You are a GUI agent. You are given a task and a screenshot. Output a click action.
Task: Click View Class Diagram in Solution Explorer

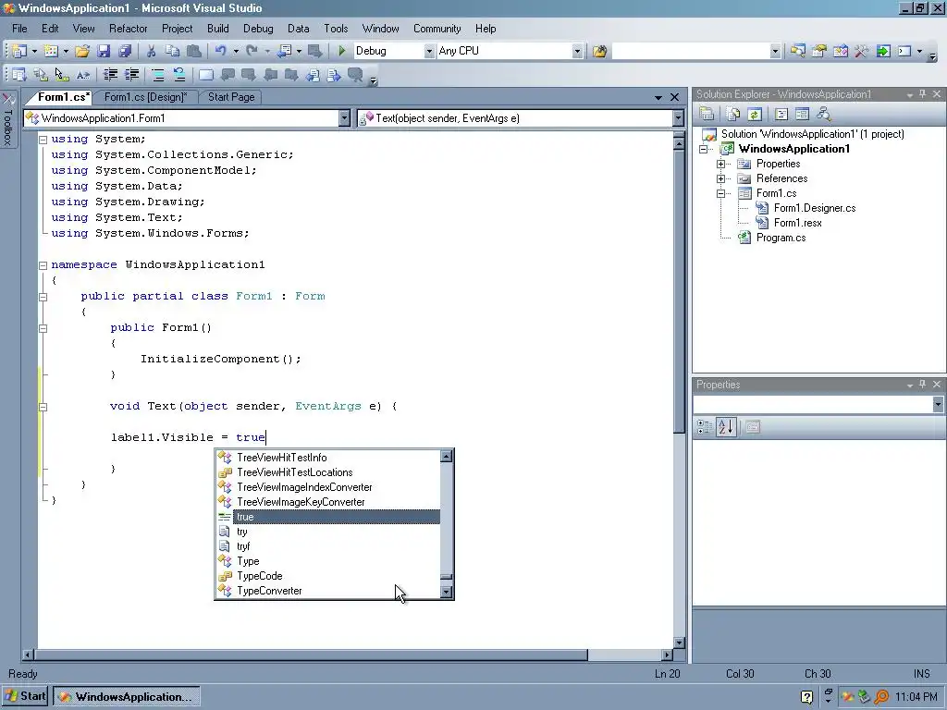point(823,114)
